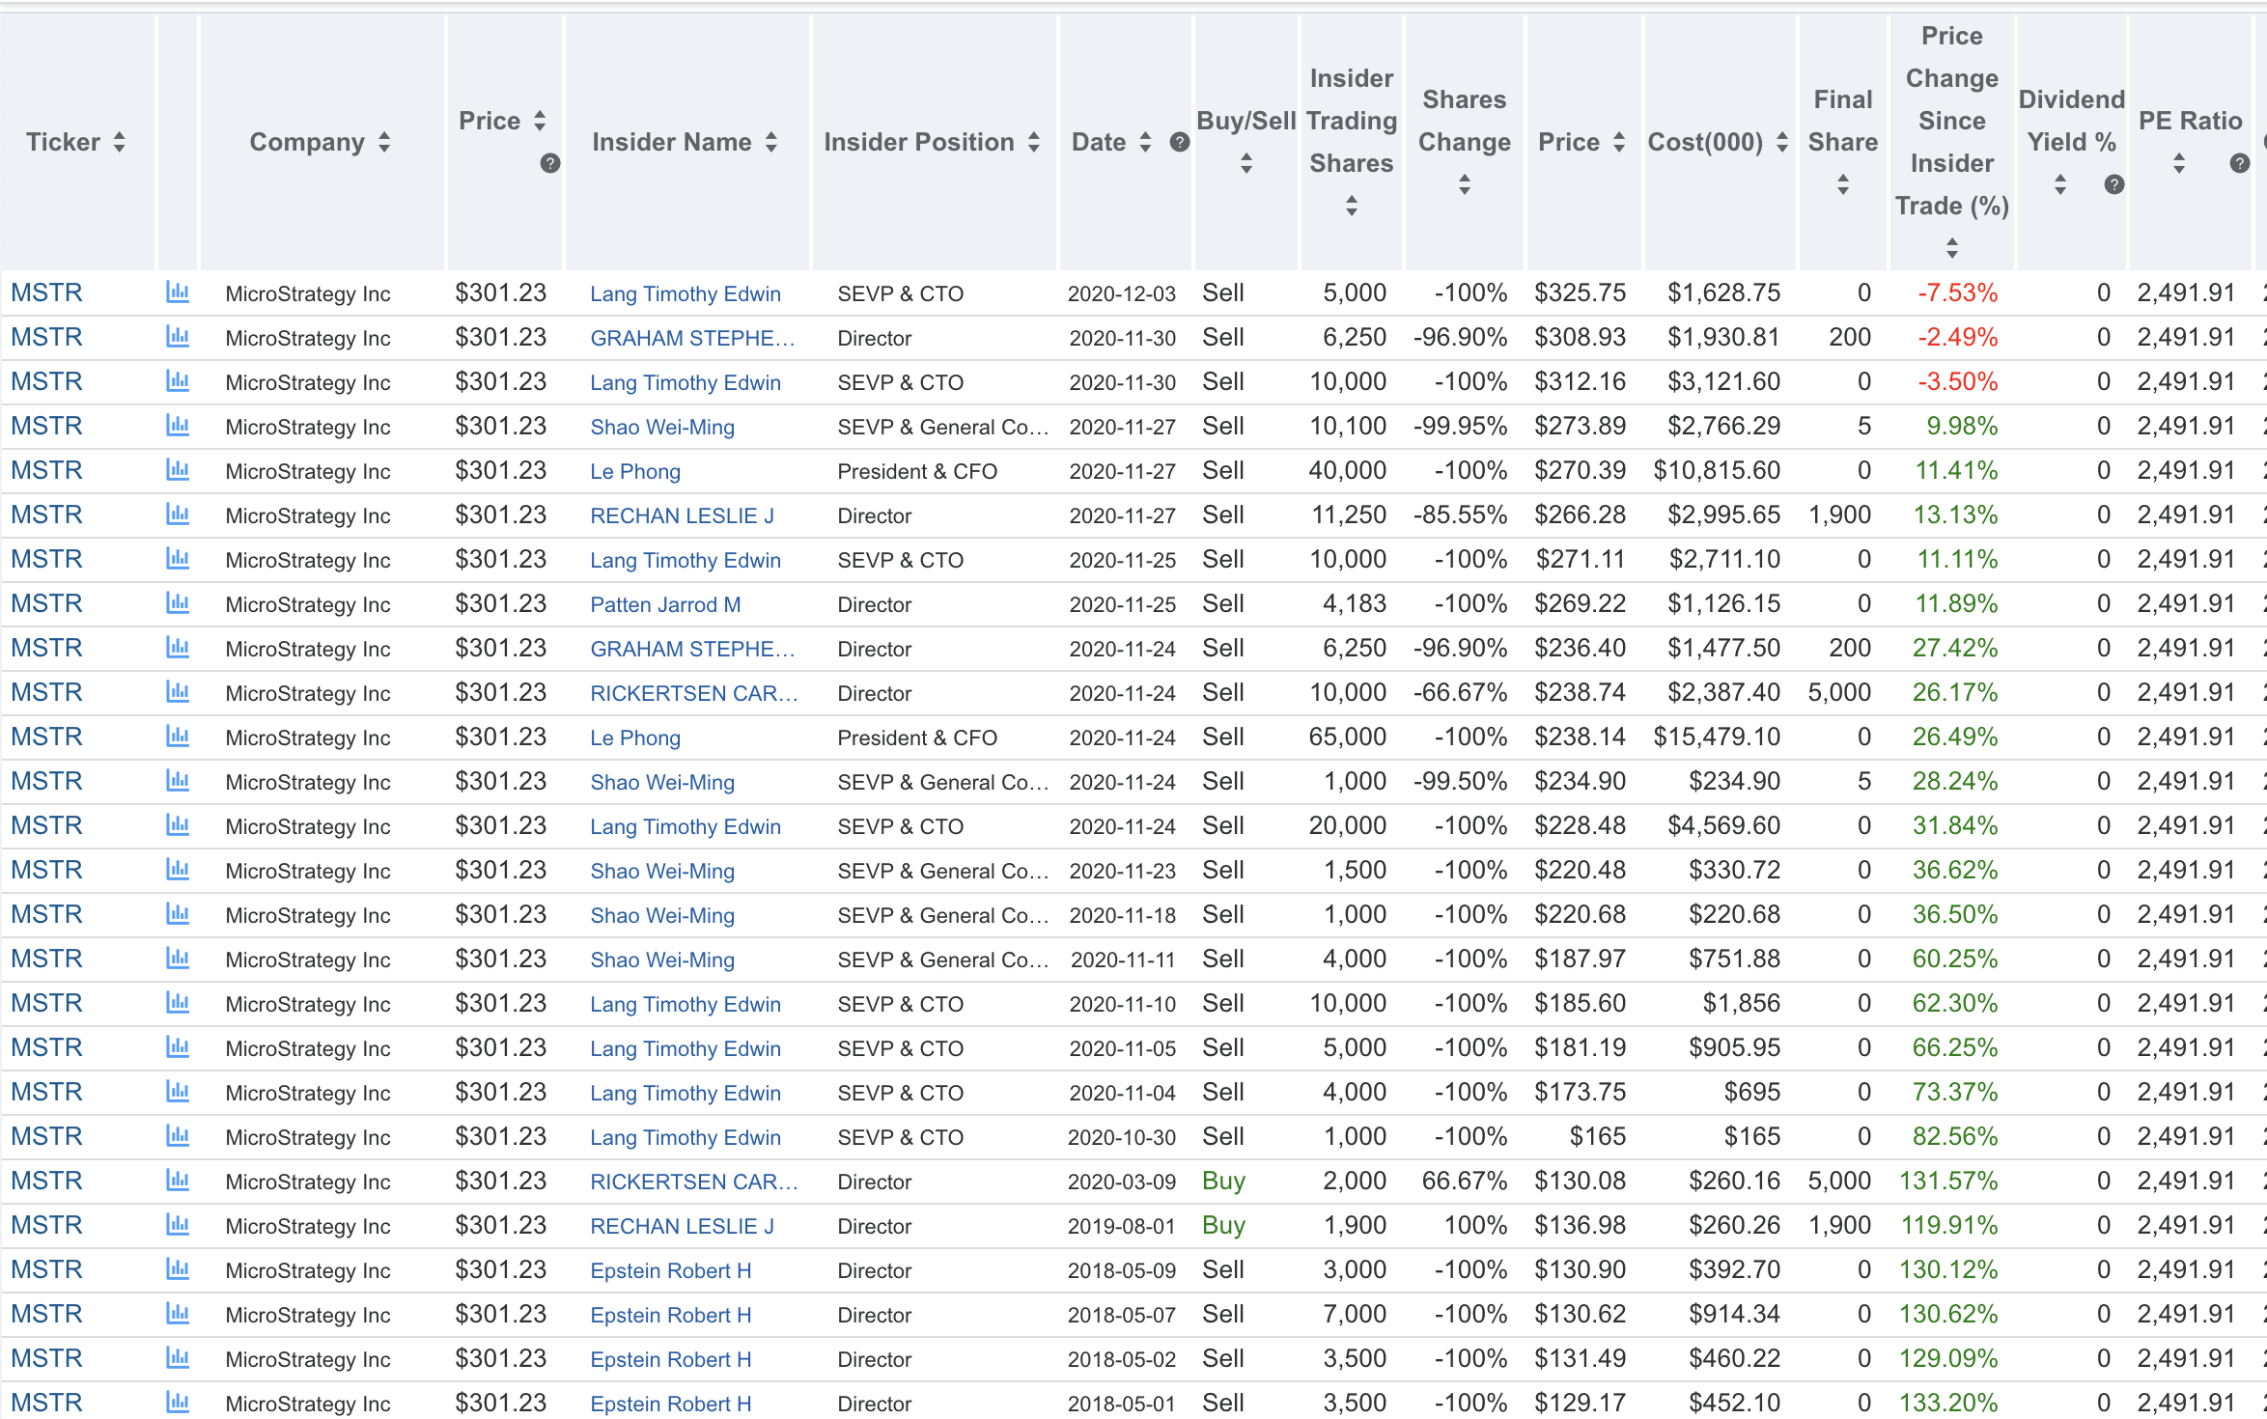Show help tooltip icon under first Price header
Screen dimensions: 2267x1419
pos(550,163)
